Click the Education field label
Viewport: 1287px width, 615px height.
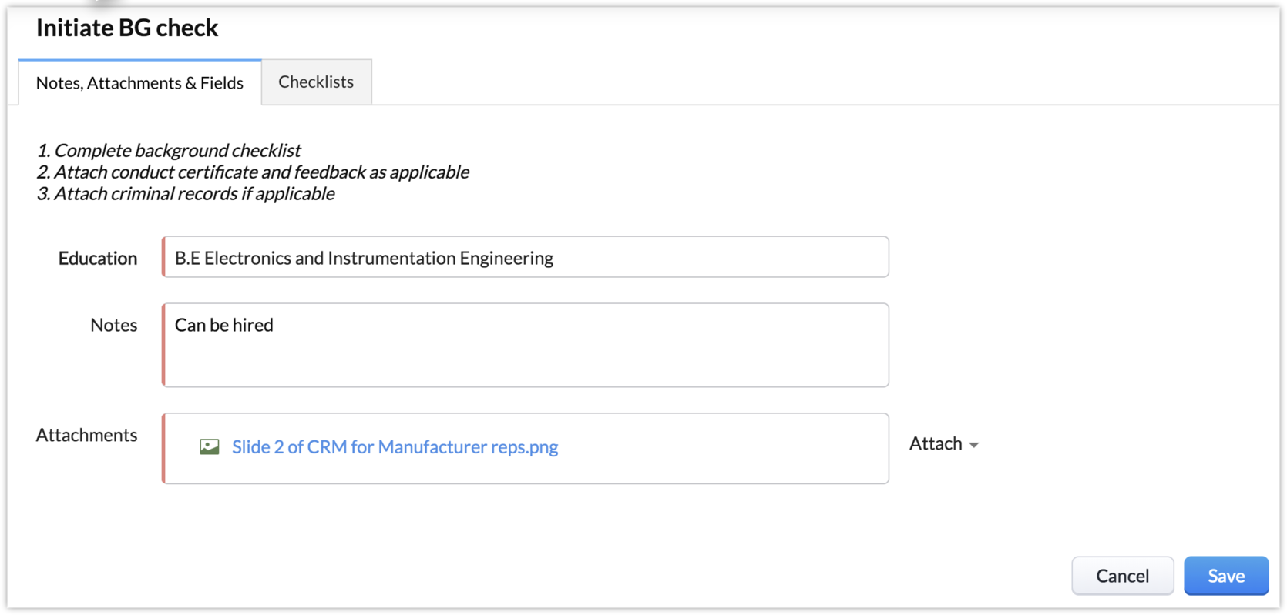tap(98, 258)
